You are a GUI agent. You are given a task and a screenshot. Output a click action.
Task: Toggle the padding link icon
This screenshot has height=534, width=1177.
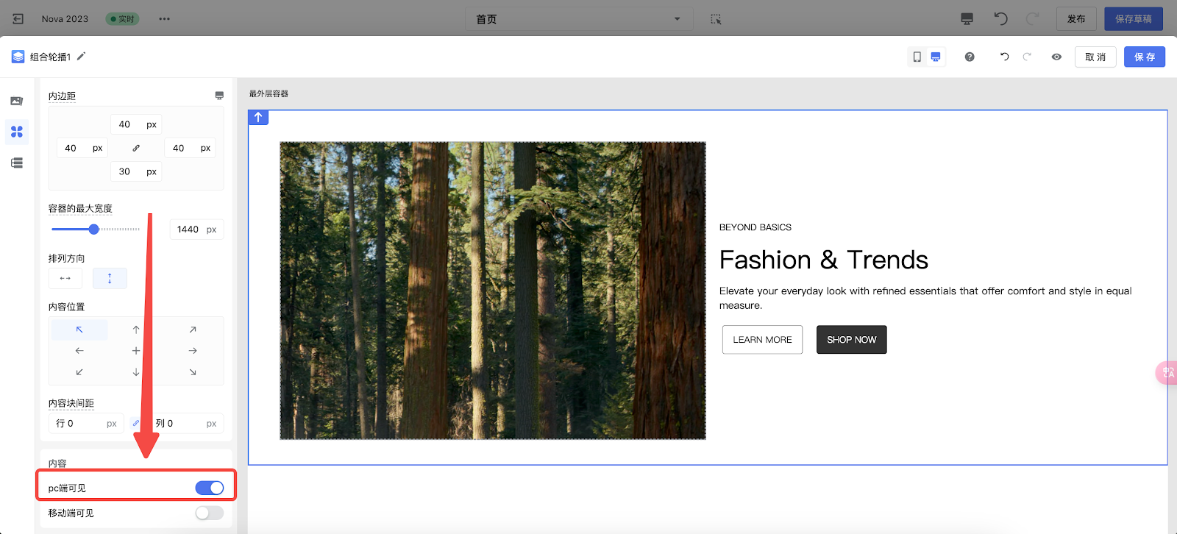pos(136,148)
